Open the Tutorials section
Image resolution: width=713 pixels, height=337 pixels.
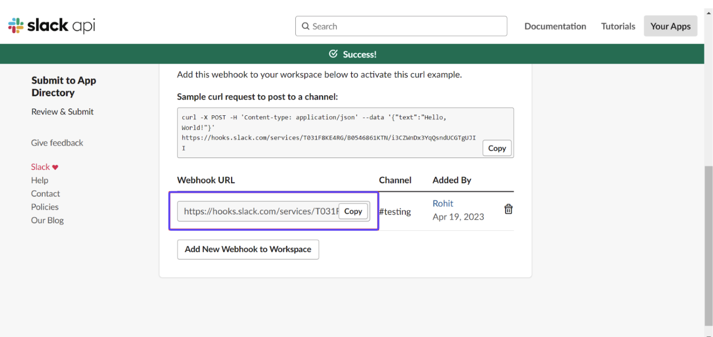[x=618, y=26]
